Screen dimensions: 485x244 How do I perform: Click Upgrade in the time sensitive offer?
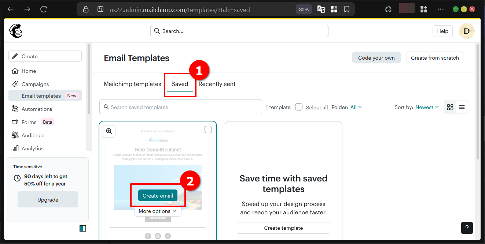(48, 199)
